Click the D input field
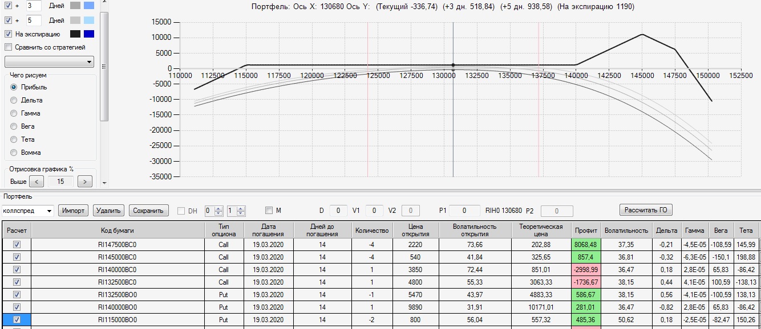Image resolution: width=761 pixels, height=329 pixels. [x=338, y=211]
